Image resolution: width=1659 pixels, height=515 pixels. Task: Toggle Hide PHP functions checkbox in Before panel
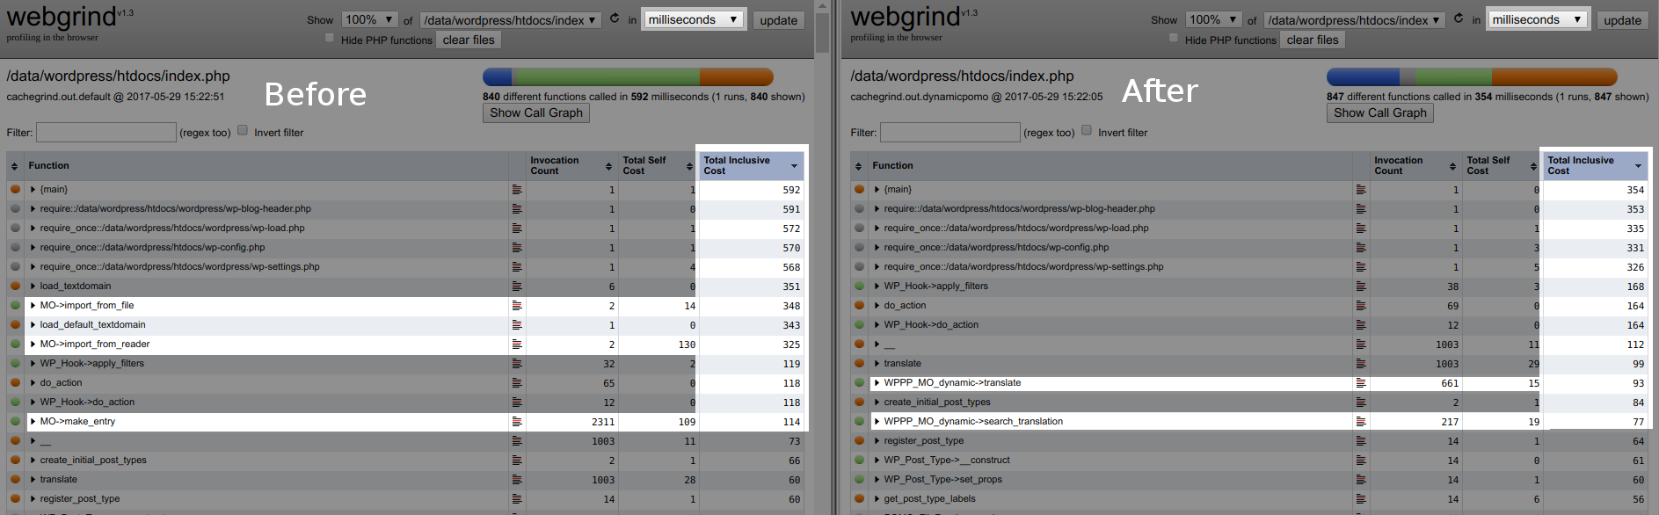click(330, 38)
